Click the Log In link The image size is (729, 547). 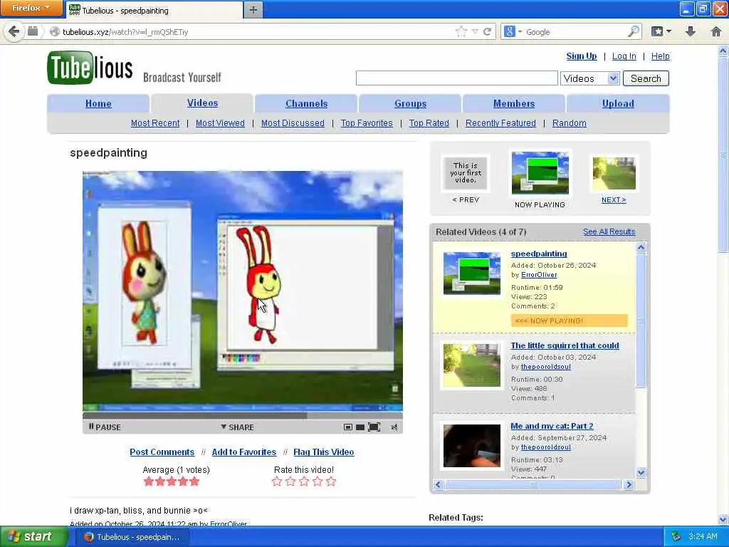[x=624, y=56]
